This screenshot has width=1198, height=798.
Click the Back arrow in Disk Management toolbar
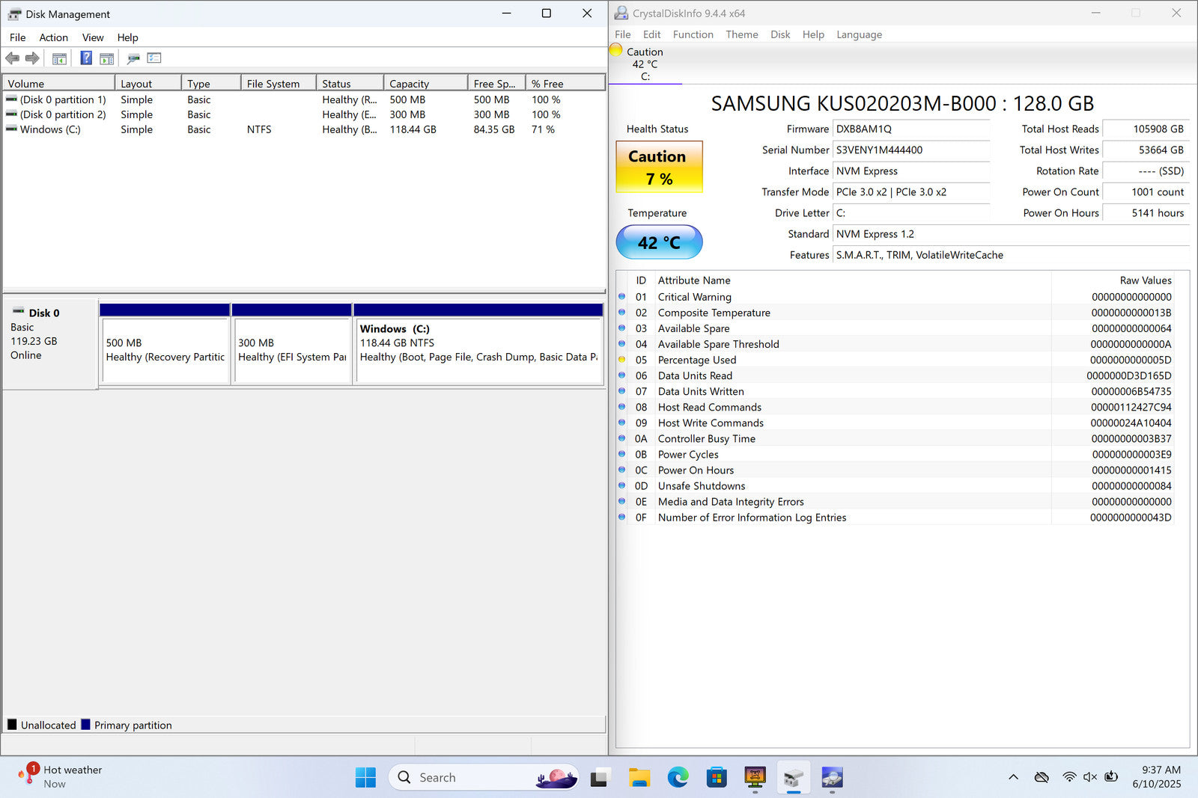(x=12, y=58)
